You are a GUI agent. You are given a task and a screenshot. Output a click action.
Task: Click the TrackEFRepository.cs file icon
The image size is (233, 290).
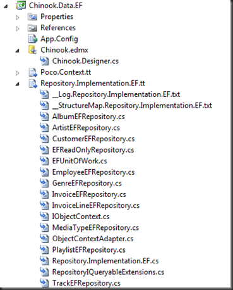[x=44, y=283]
